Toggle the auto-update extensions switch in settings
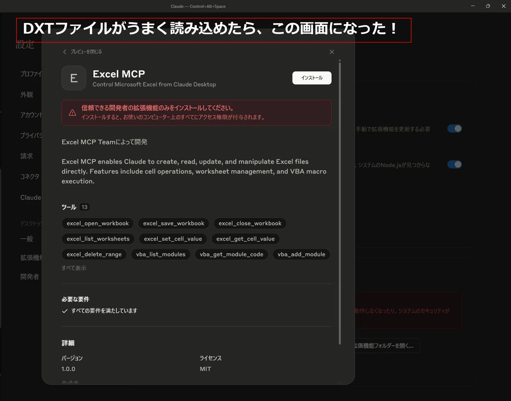 pyautogui.click(x=454, y=129)
